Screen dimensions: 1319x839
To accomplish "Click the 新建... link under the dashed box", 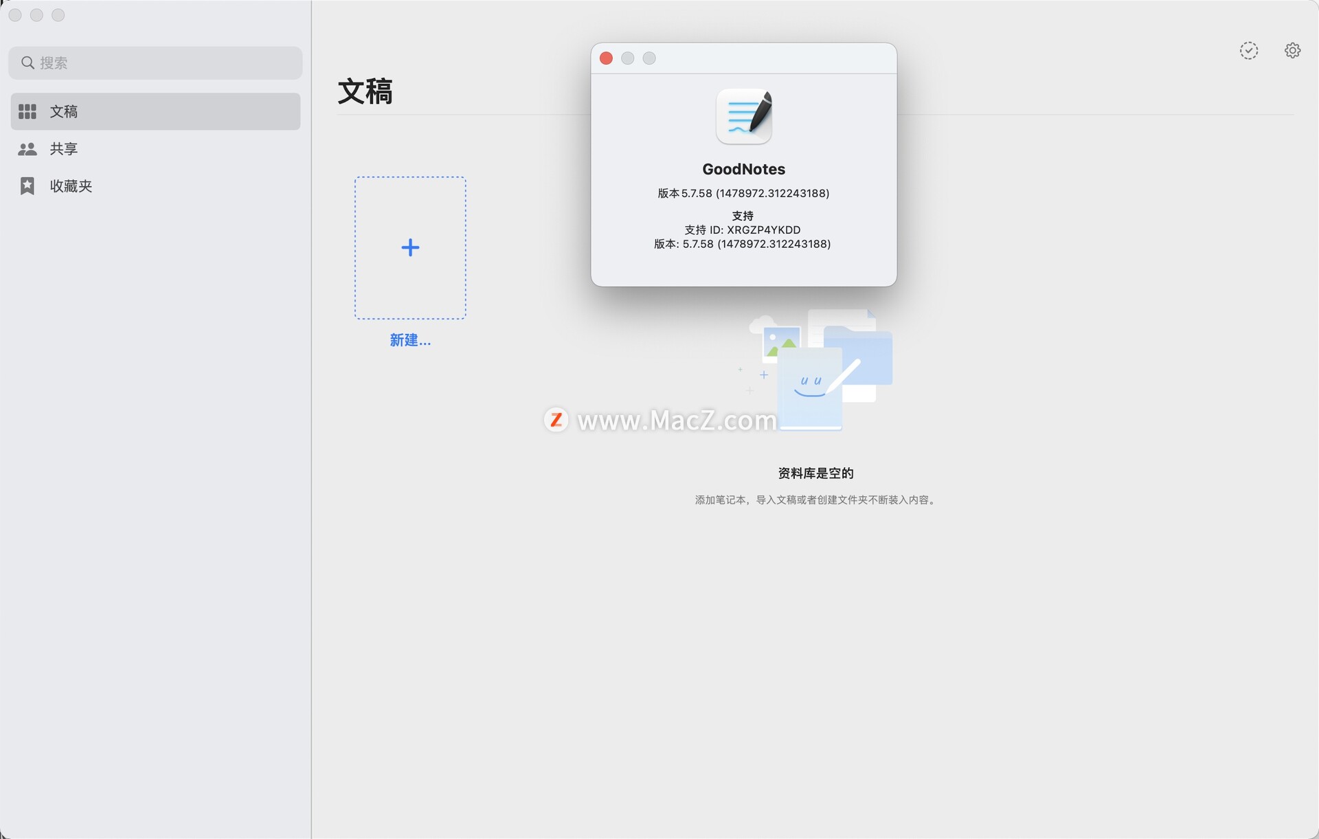I will point(410,340).
